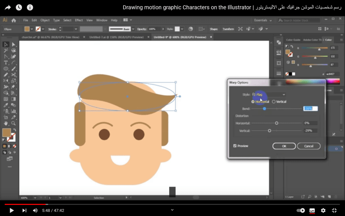Mute the YouTube video volume

click(x=35, y=211)
